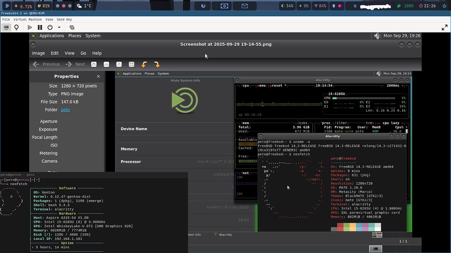Rotate the image clockwise
Screen dimensions: 451x253
156,64
